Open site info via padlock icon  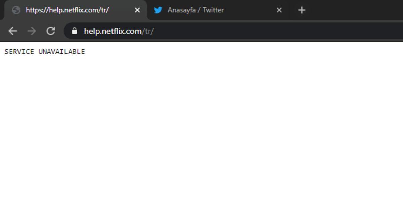click(75, 31)
